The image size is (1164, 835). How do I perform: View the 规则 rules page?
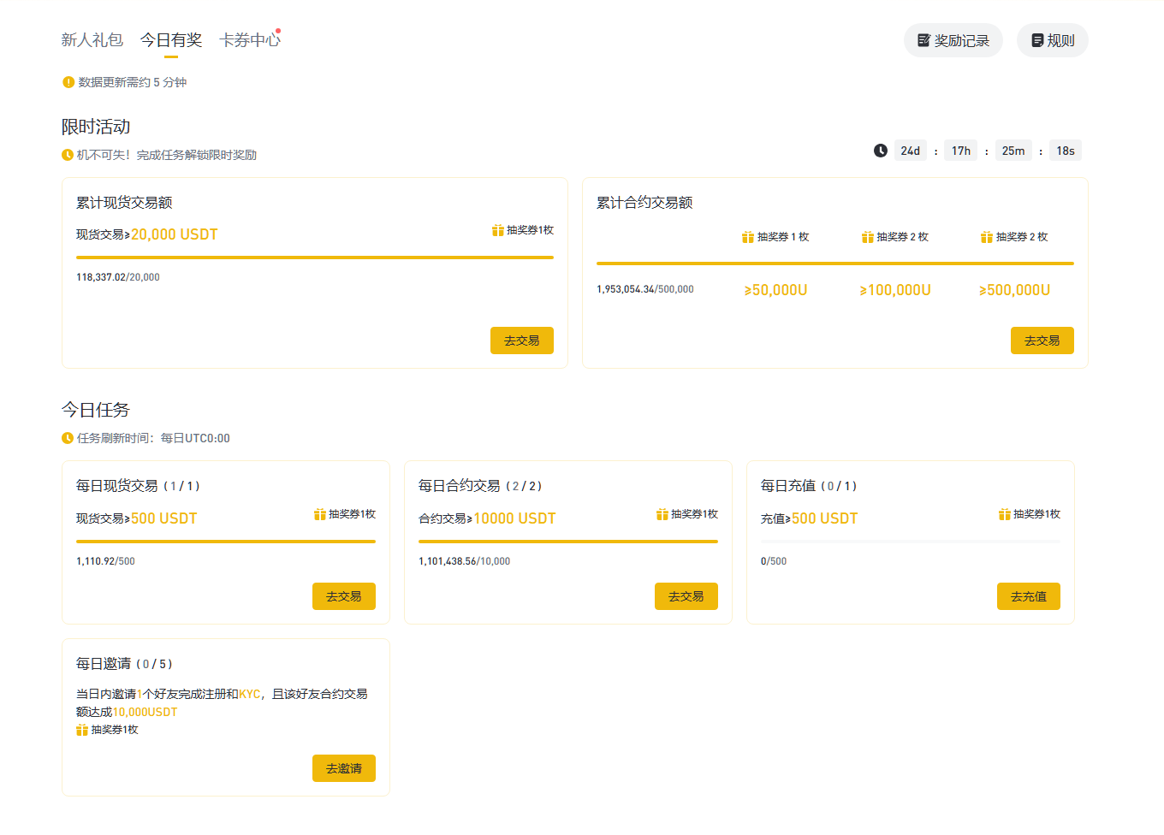tap(1053, 40)
